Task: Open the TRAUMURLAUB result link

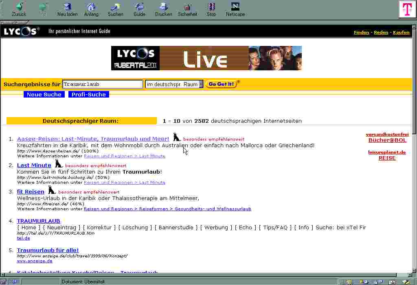Action: (39, 221)
